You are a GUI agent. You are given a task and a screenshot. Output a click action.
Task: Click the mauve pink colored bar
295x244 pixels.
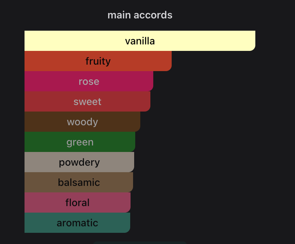(77, 202)
